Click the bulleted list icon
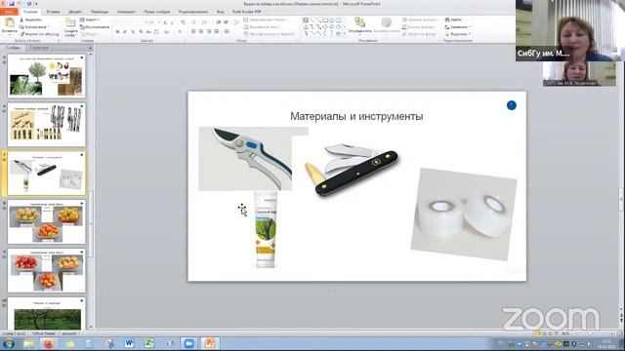The height and width of the screenshot is (351, 625). [x=194, y=22]
